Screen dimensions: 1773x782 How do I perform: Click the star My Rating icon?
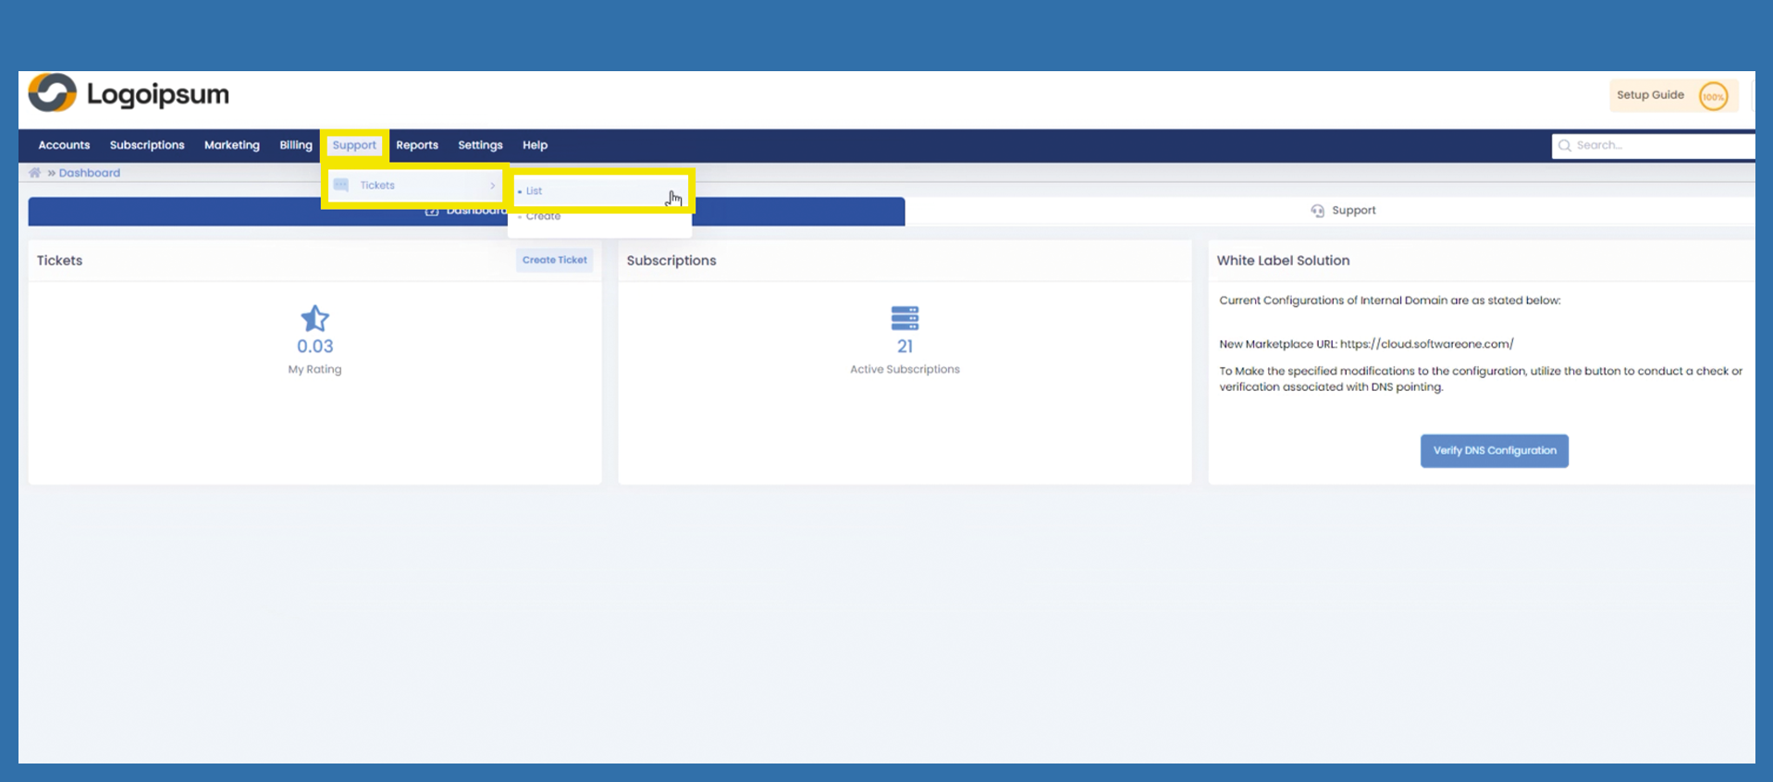tap(314, 319)
